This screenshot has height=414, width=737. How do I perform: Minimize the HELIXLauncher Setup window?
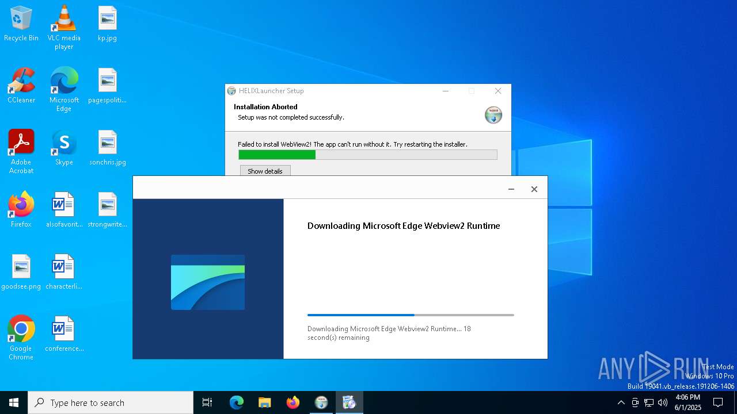click(x=445, y=91)
